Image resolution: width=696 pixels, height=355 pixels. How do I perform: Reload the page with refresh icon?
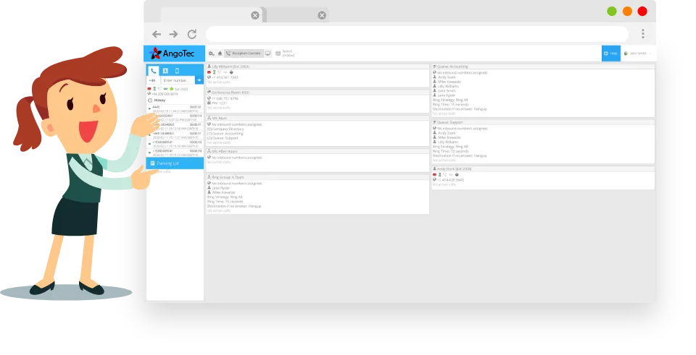point(191,34)
